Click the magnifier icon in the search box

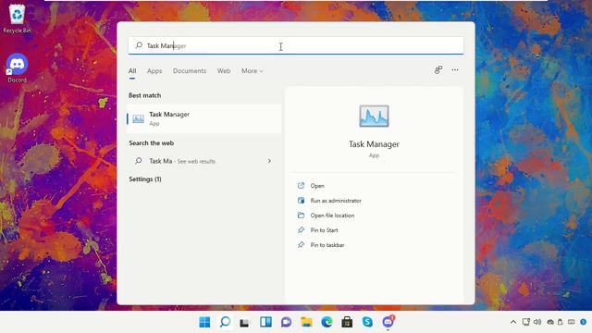(x=139, y=45)
